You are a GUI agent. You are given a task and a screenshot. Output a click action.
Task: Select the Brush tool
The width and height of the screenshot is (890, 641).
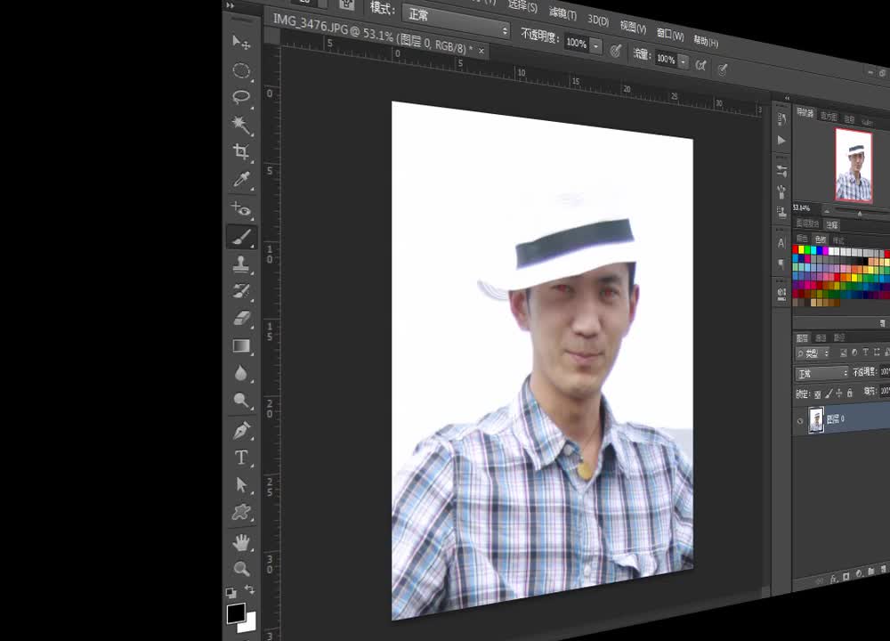pyautogui.click(x=241, y=237)
